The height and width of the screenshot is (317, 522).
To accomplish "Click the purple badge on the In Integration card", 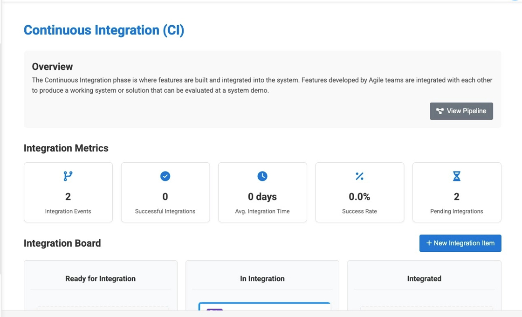I will point(214,312).
